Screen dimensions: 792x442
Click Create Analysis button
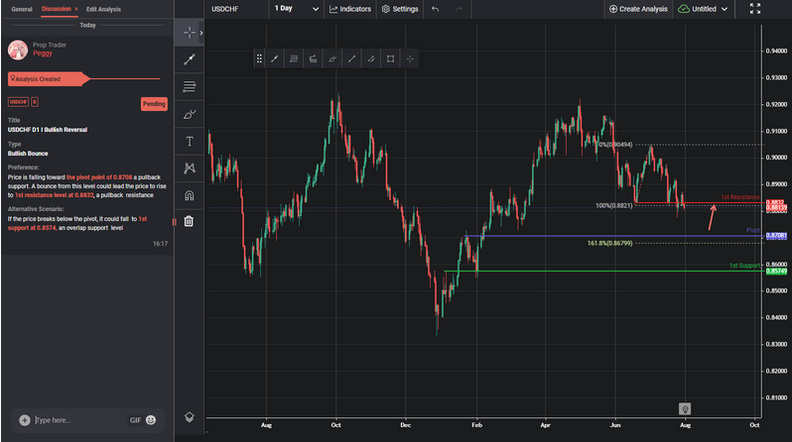tap(638, 9)
